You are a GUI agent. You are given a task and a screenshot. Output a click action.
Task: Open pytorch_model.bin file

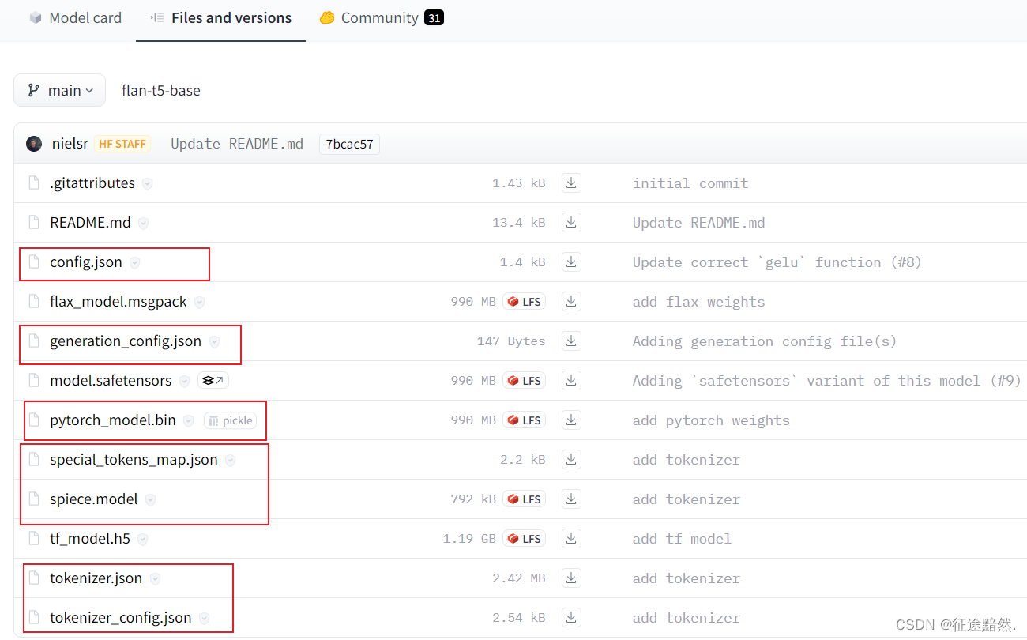(x=113, y=420)
